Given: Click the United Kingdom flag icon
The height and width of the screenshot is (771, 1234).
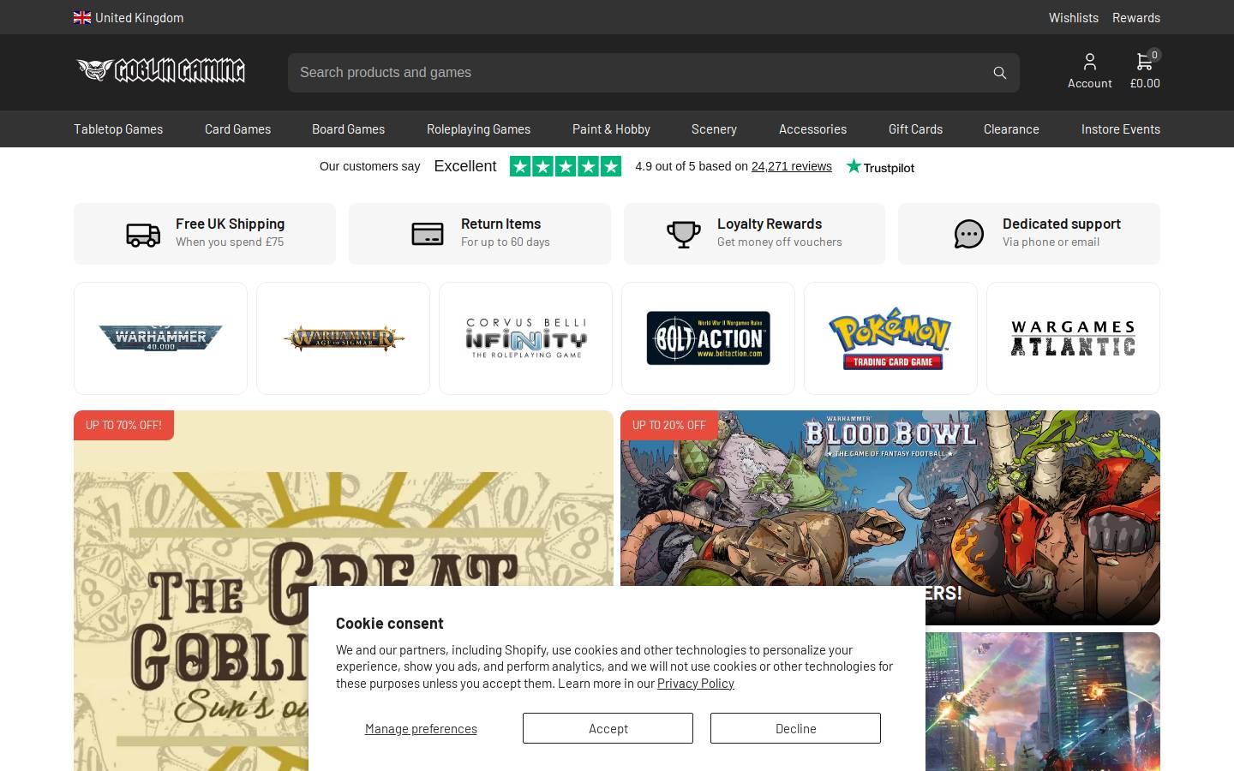Looking at the screenshot, I should coord(82,17).
